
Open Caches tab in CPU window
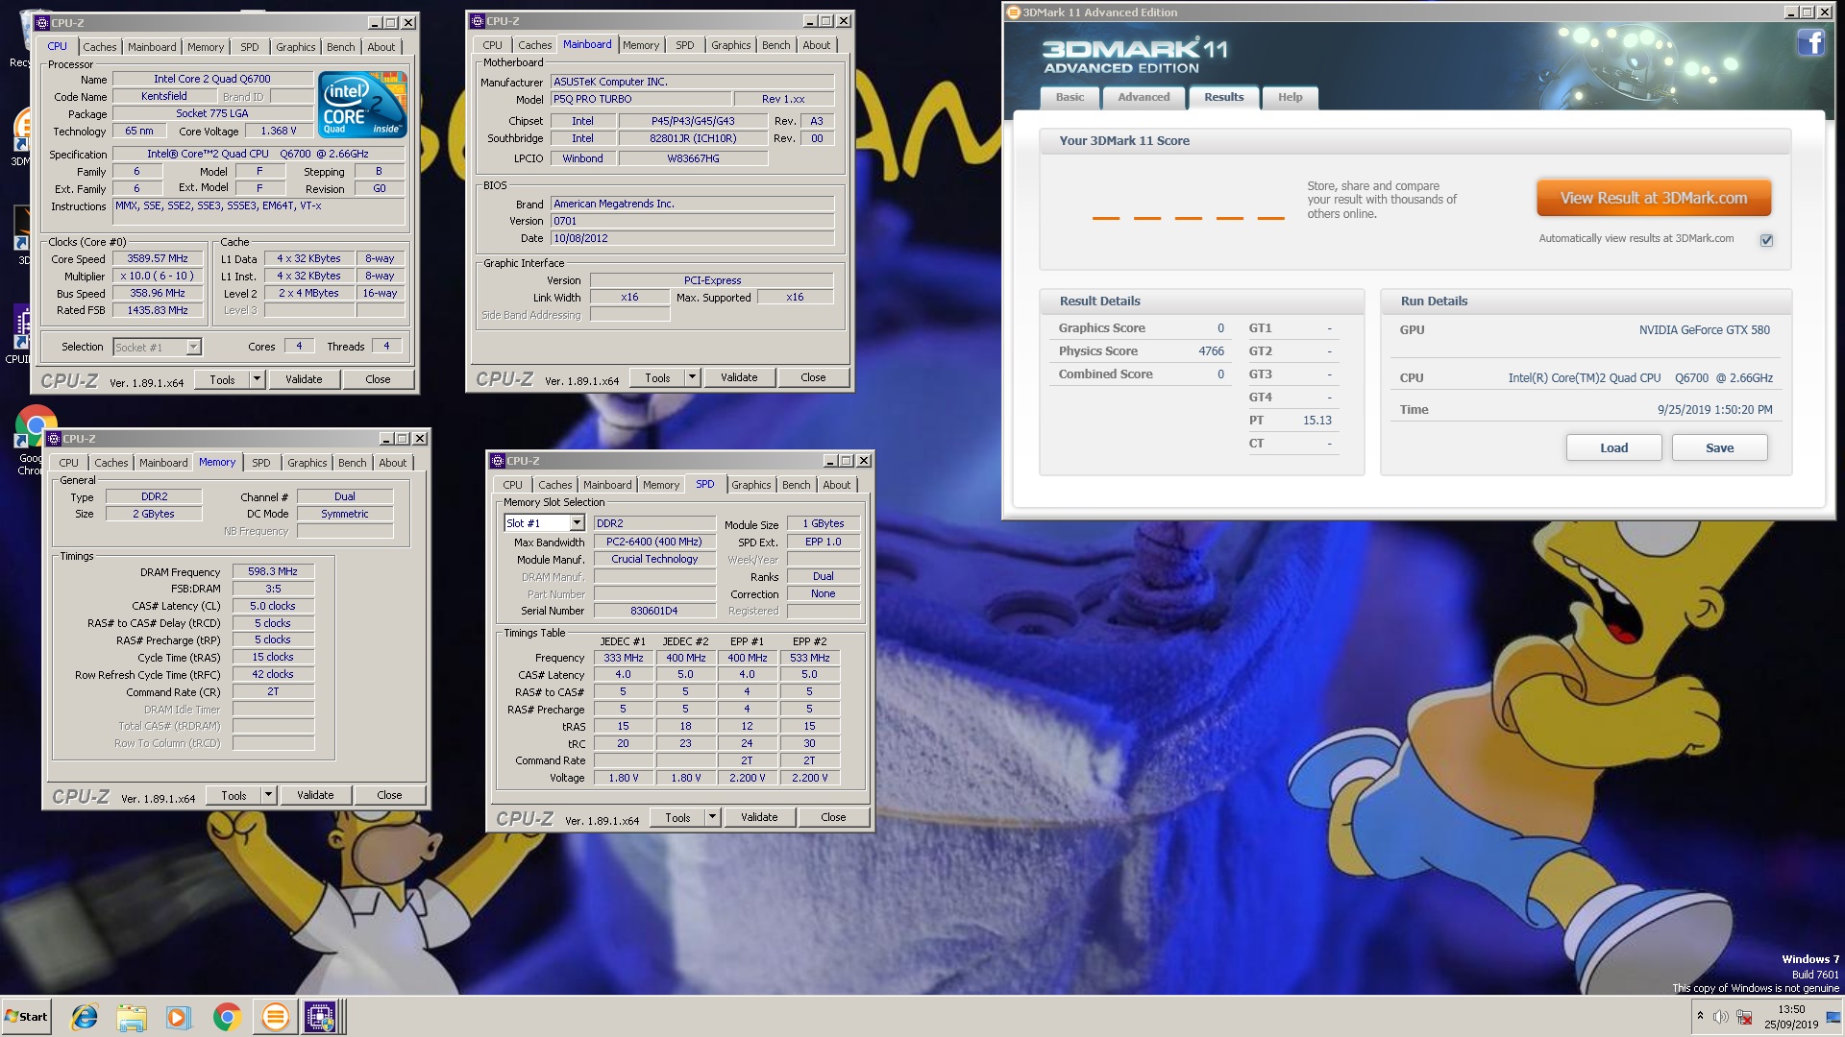point(99,47)
